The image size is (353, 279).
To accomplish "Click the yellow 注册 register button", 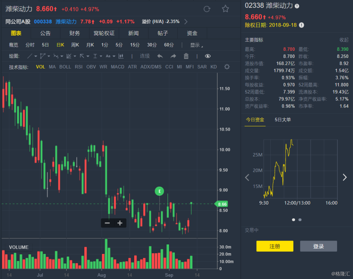I will coord(275,246).
